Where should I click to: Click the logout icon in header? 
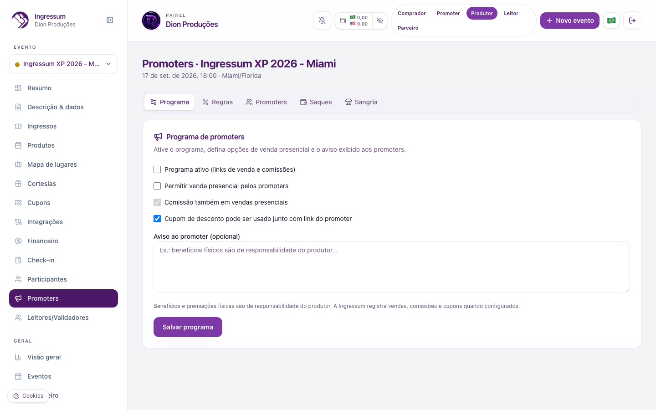[632, 20]
